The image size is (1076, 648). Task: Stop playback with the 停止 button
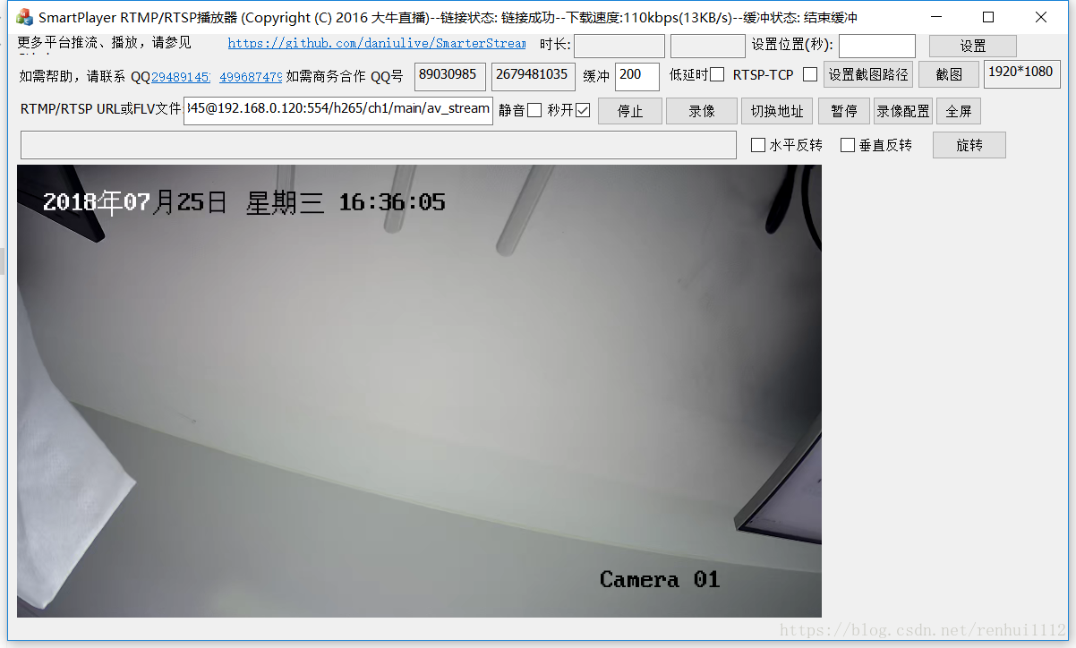coord(630,111)
